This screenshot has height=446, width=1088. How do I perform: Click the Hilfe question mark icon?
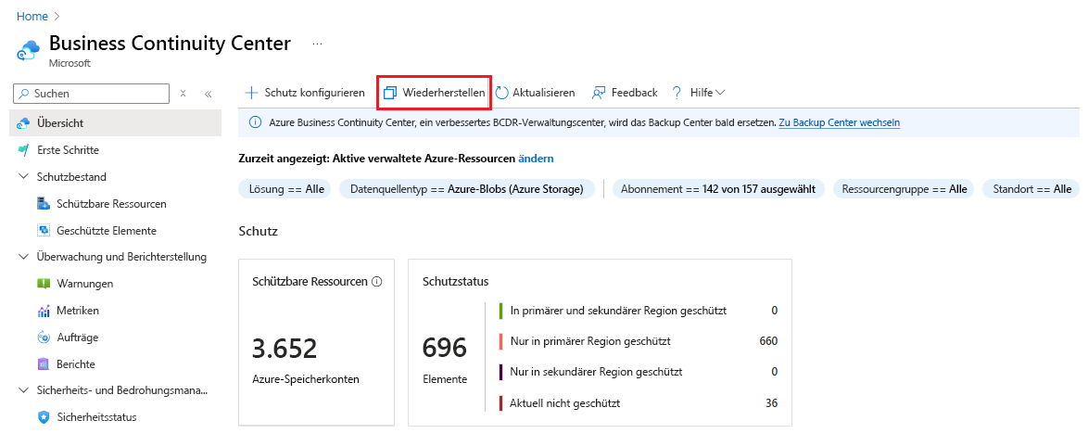677,93
